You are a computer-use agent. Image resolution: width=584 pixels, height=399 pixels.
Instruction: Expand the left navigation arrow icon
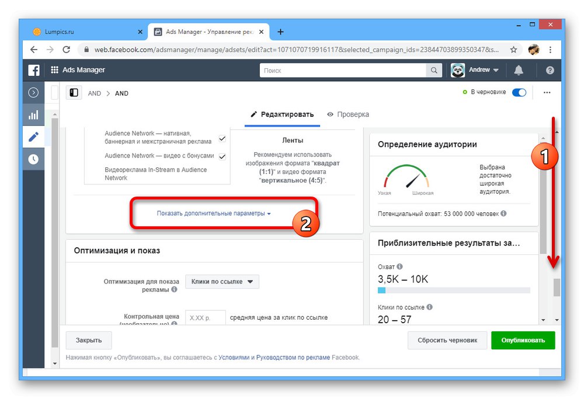click(33, 92)
